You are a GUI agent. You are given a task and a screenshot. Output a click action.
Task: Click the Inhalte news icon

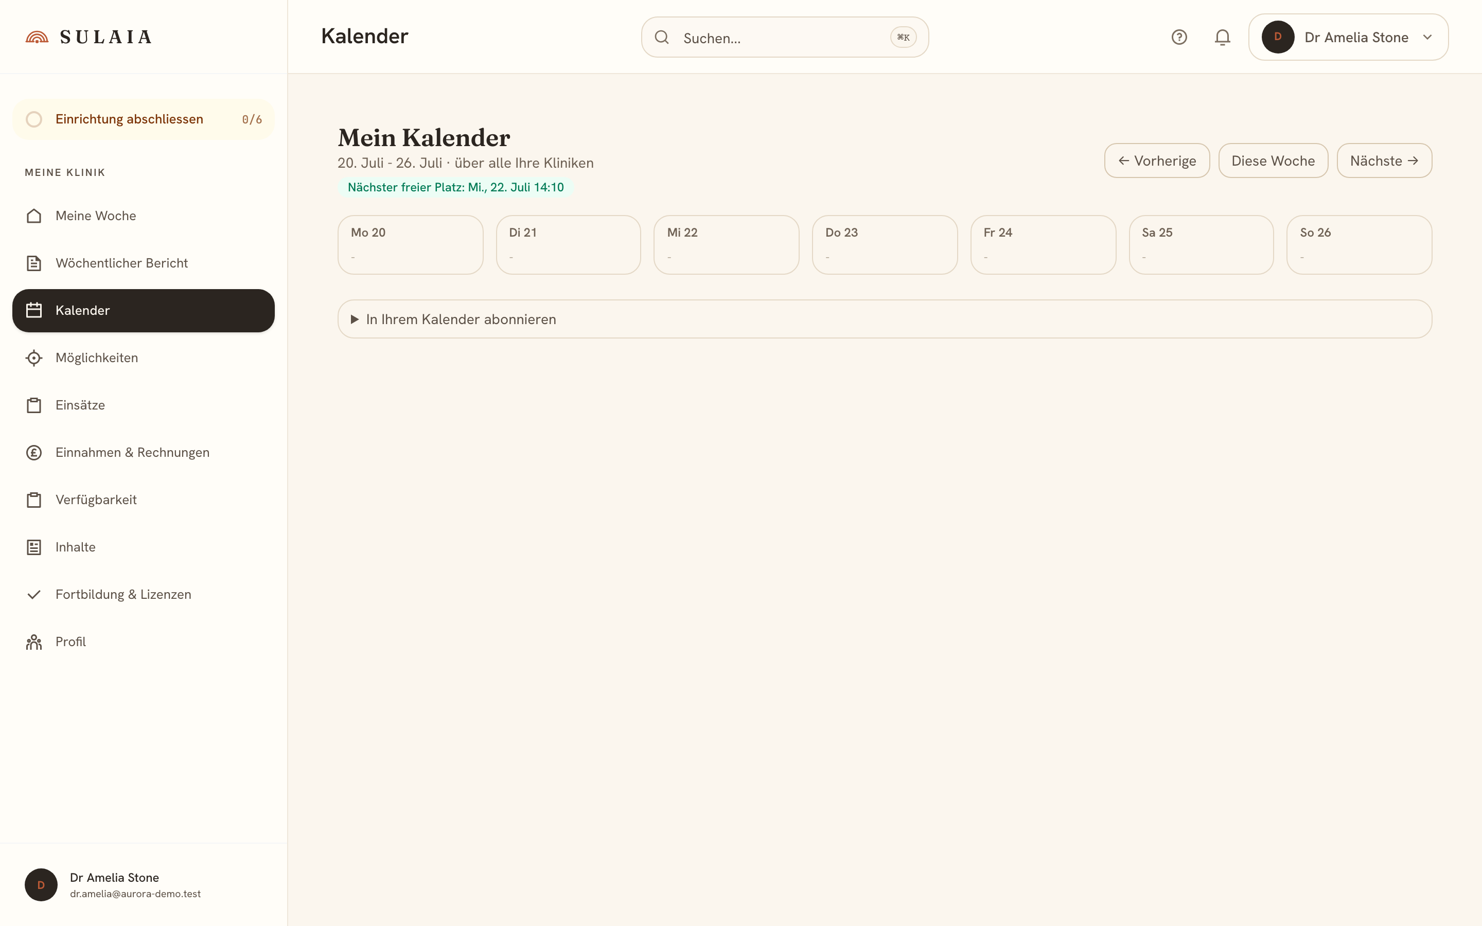click(x=34, y=547)
